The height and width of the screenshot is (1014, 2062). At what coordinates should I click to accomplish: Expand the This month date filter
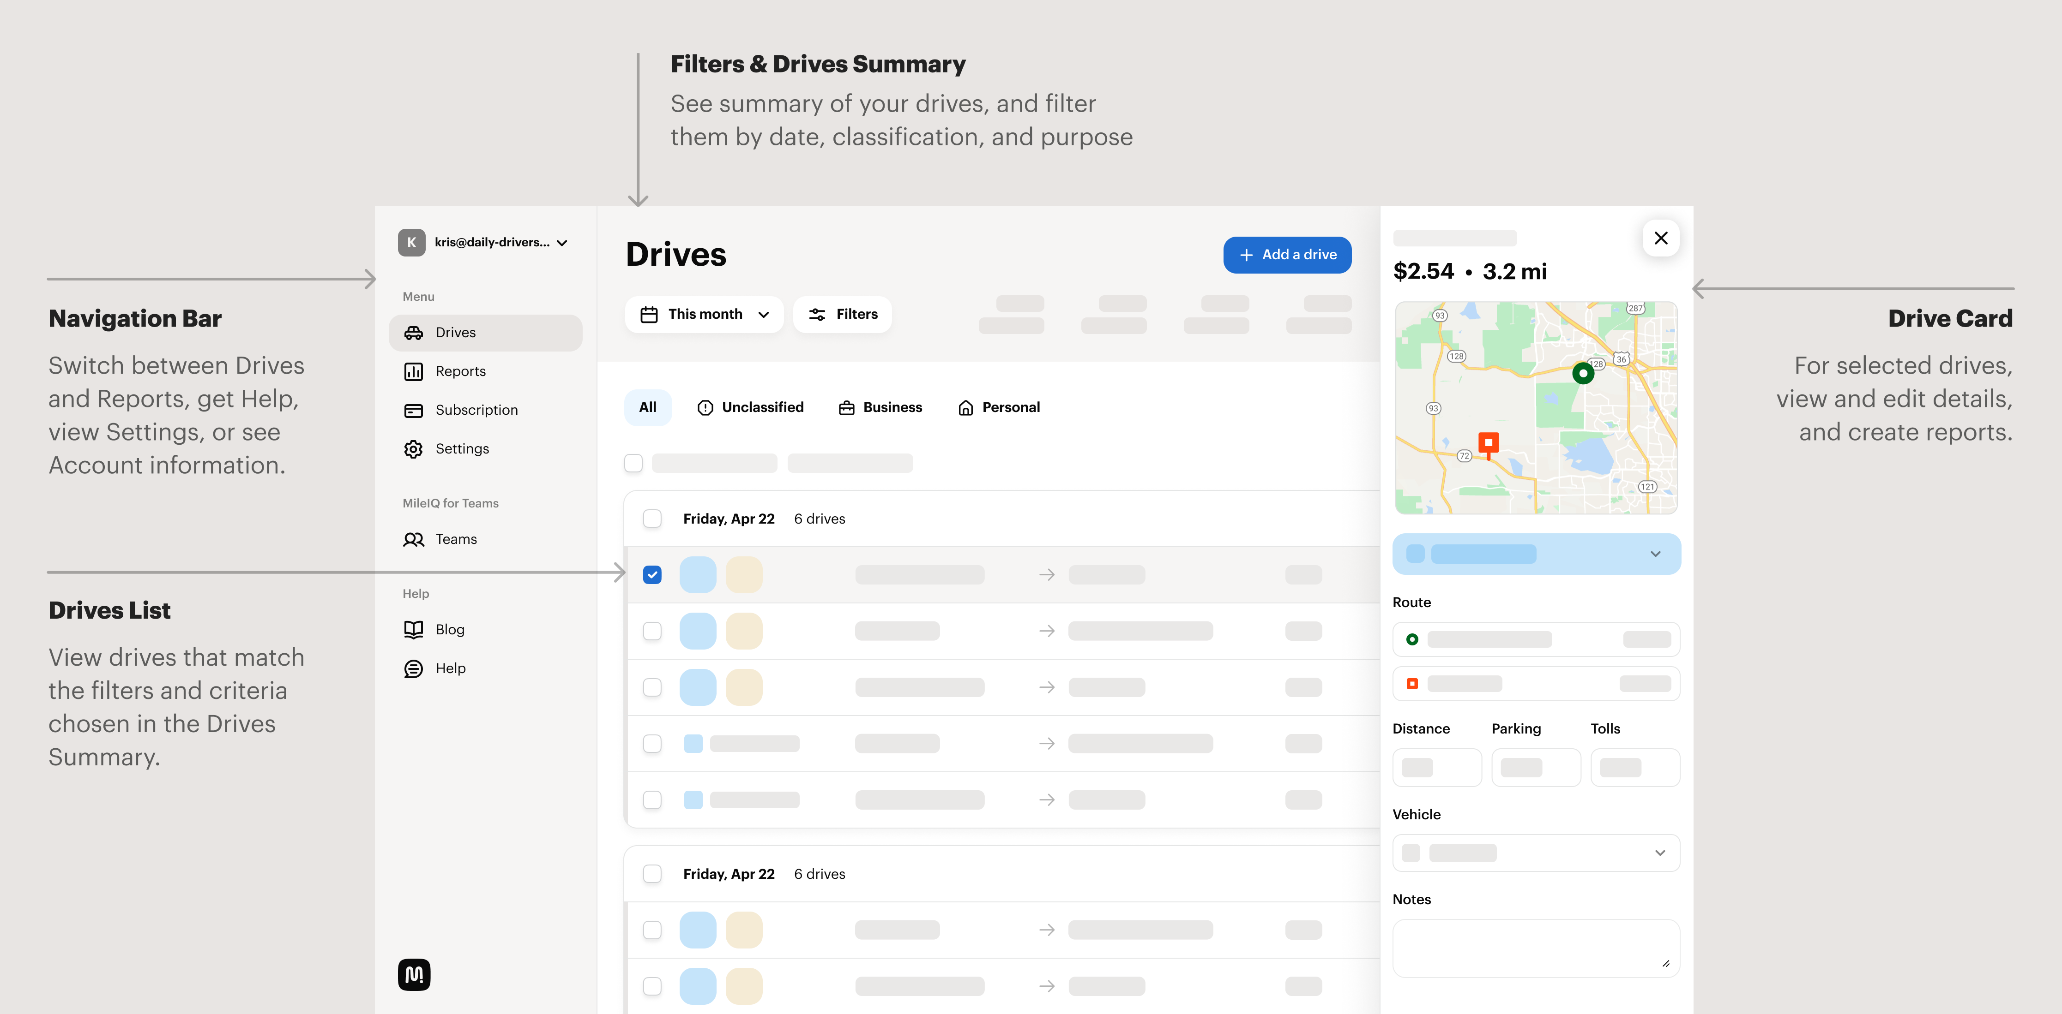[704, 314]
